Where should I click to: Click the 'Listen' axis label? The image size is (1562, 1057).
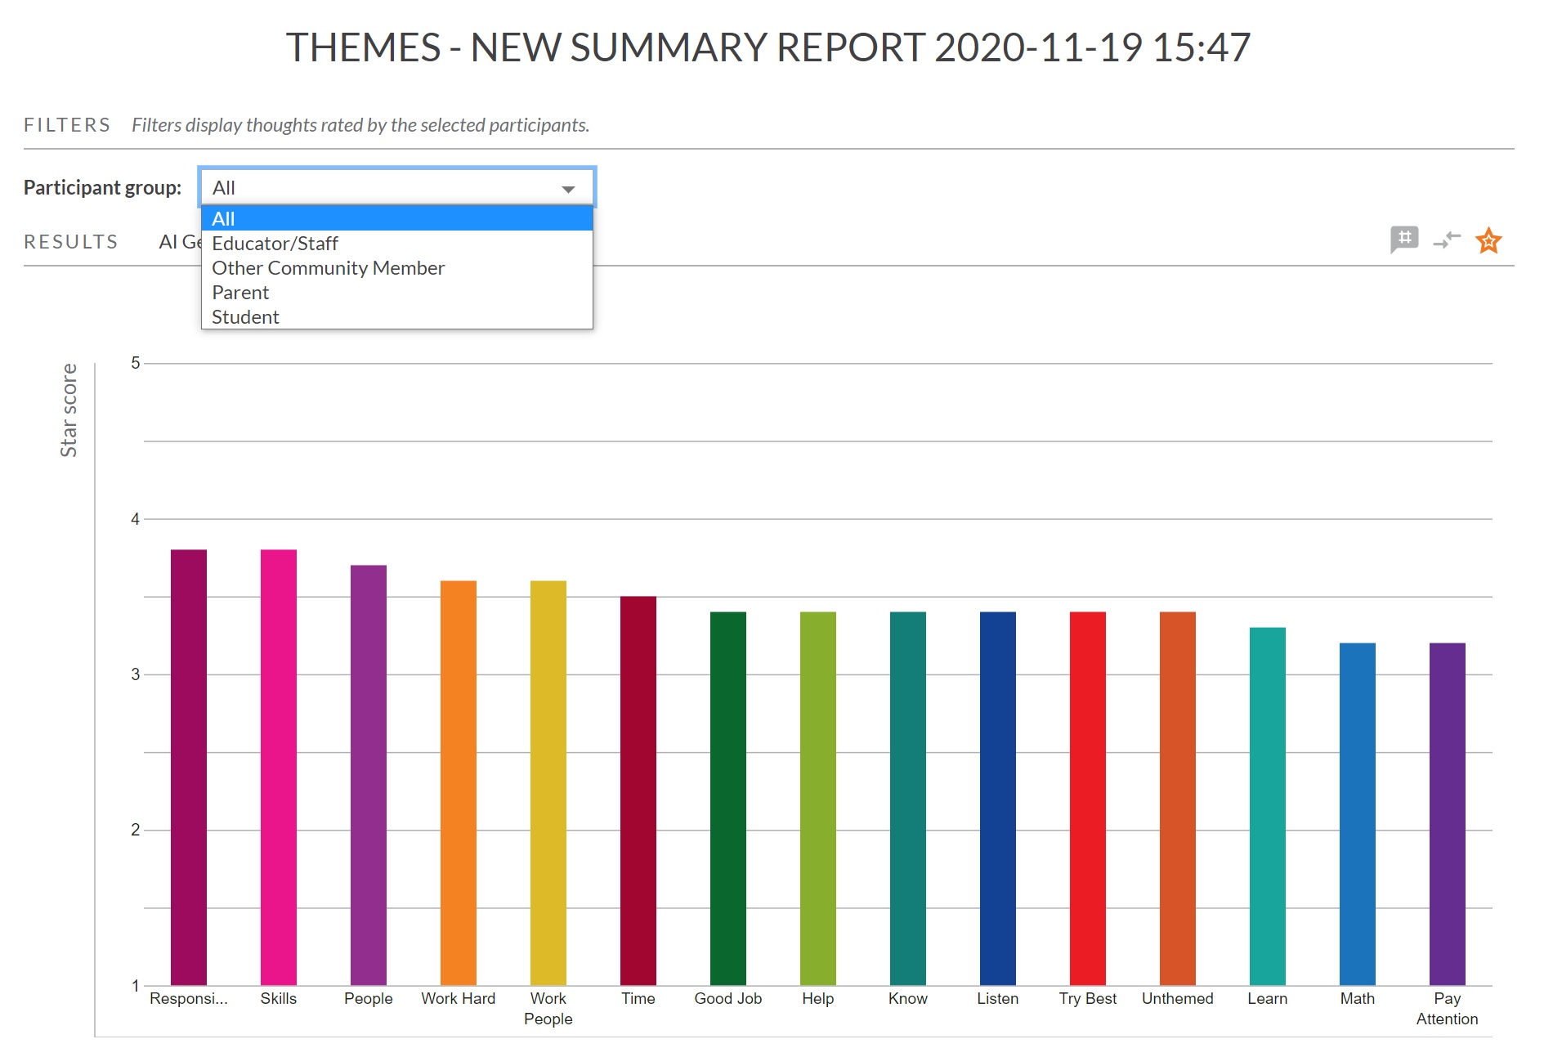tap(998, 998)
